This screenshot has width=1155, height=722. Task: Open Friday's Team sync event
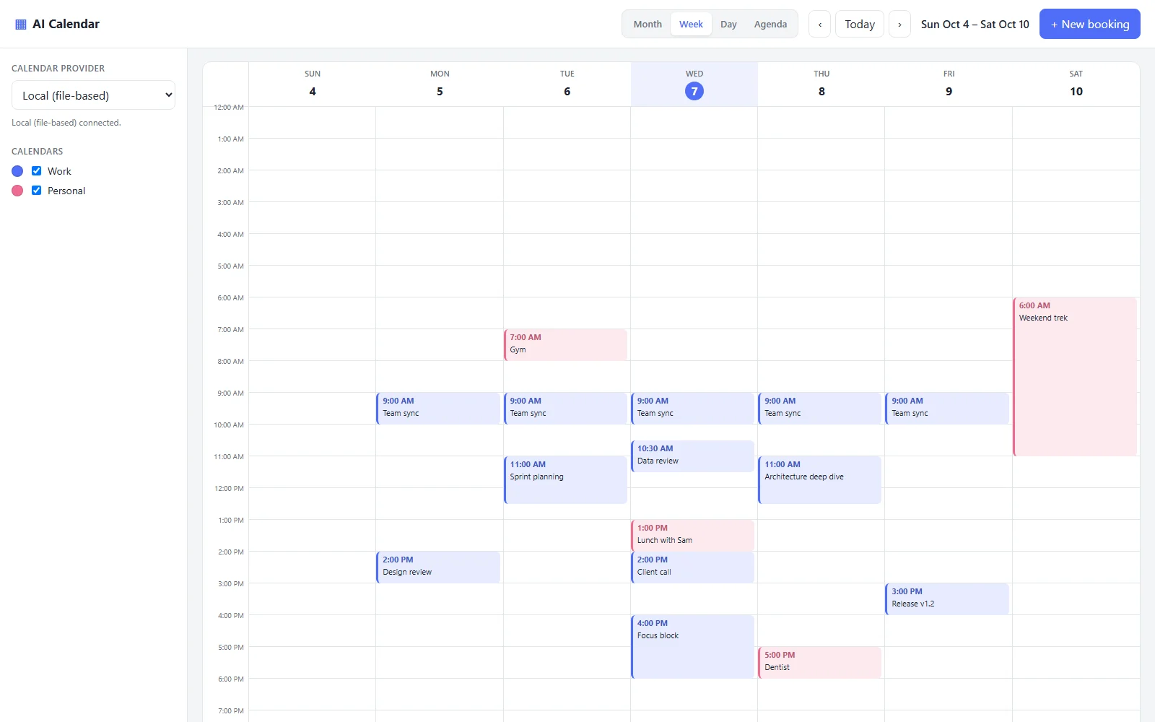(947, 408)
